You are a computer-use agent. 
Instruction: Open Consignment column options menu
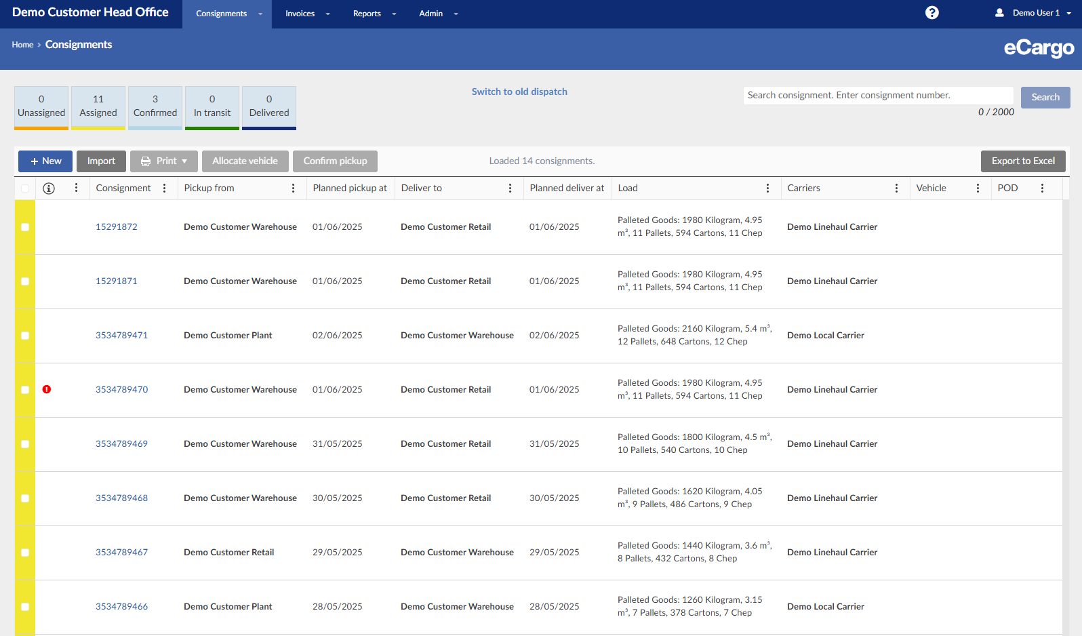tap(165, 188)
